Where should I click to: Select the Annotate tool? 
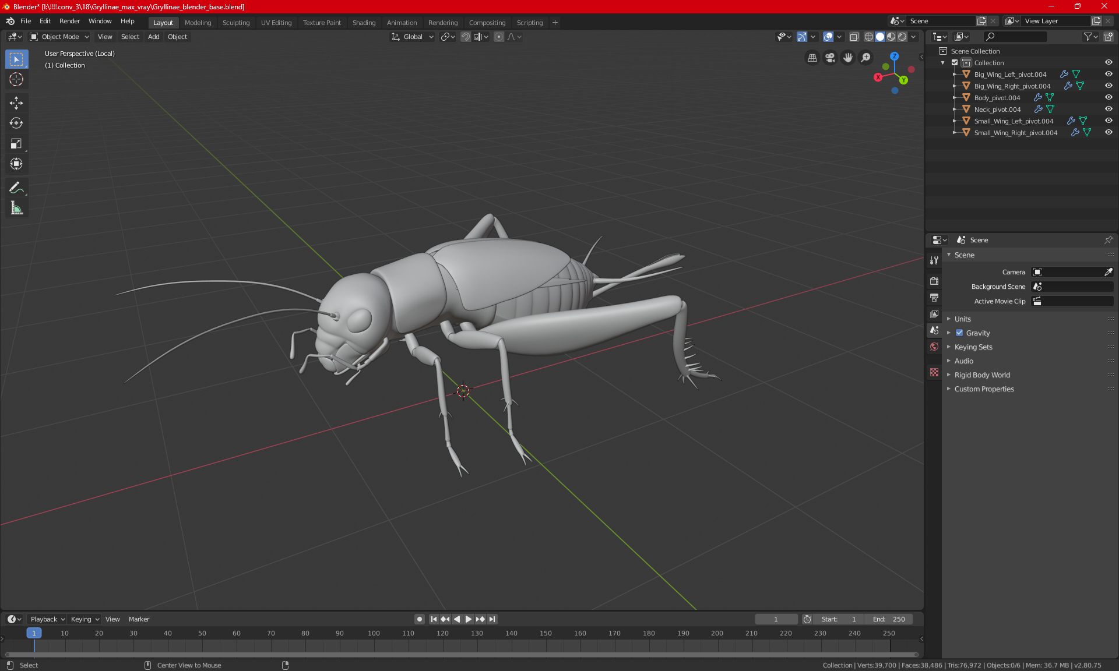[x=16, y=188]
